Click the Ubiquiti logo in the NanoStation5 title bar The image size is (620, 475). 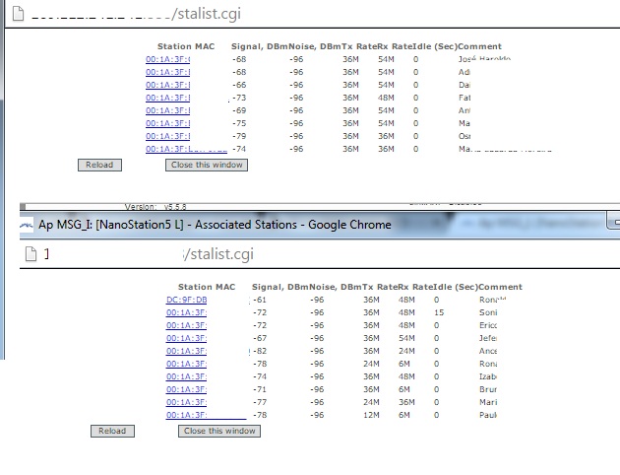click(27, 225)
